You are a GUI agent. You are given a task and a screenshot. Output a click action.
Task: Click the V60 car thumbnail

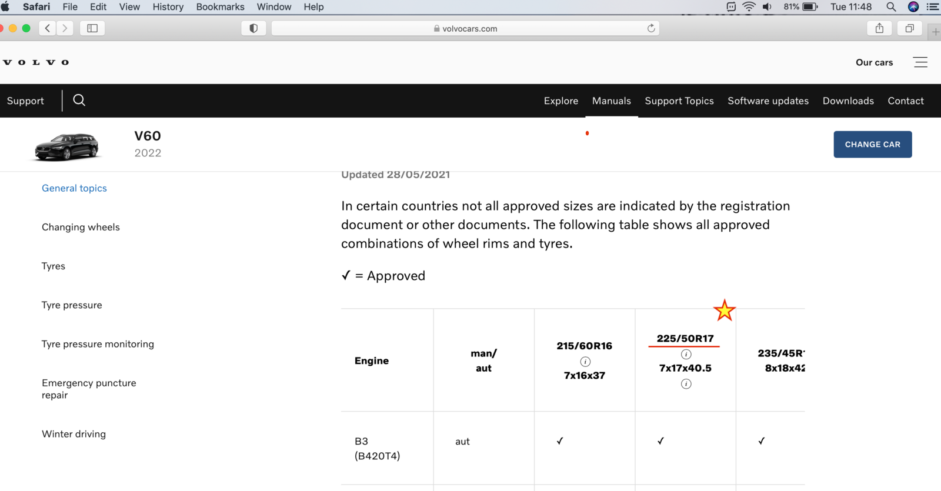point(66,146)
